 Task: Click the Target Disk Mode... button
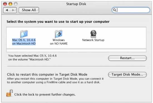(127, 75)
